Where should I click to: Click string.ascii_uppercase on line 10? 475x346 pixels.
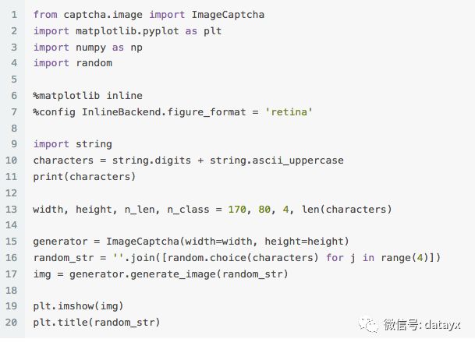pyautogui.click(x=277, y=161)
